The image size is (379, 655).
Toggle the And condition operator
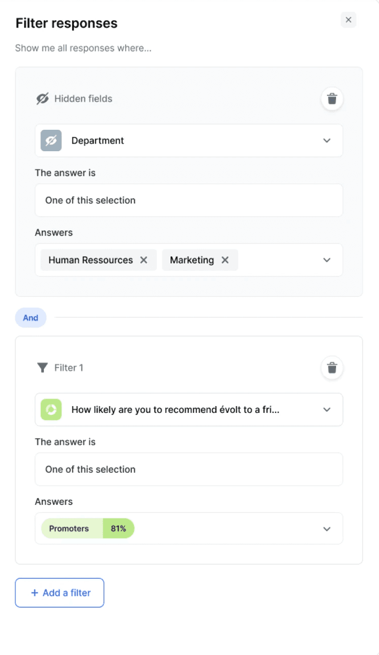click(x=31, y=318)
